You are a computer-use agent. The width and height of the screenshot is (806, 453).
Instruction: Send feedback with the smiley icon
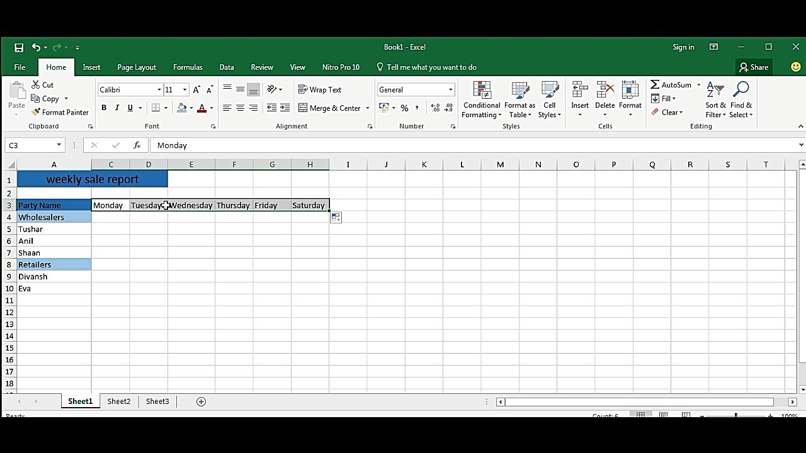coord(796,67)
